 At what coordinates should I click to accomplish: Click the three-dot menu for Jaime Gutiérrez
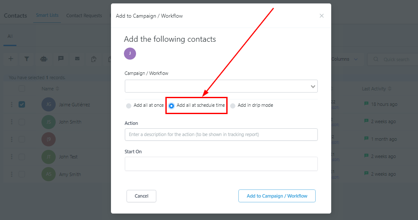(x=12, y=104)
